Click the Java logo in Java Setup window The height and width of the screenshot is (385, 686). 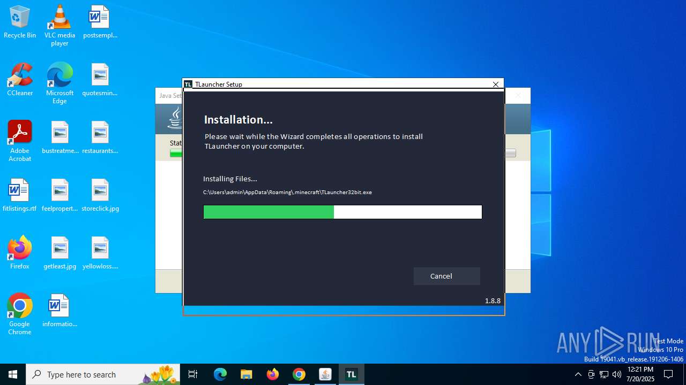[x=175, y=119]
